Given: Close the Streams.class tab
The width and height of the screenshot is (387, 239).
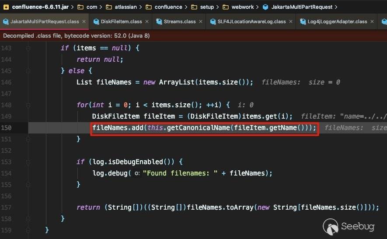Looking at the screenshot, I should click(x=200, y=21).
